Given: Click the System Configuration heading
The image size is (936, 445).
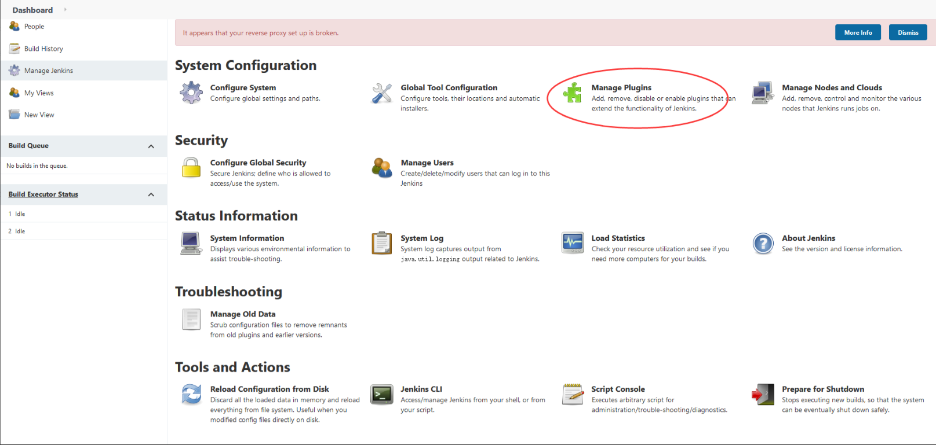Looking at the screenshot, I should [x=246, y=65].
